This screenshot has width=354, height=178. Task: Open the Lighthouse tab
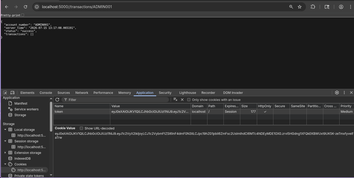(188, 93)
